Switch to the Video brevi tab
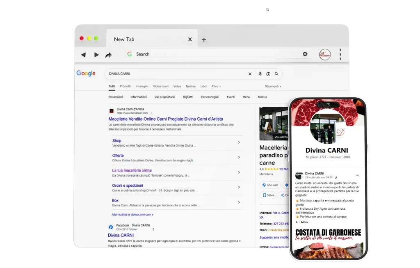 (x=161, y=86)
